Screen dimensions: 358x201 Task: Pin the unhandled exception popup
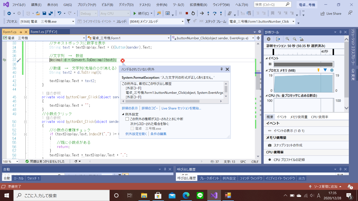click(222, 69)
